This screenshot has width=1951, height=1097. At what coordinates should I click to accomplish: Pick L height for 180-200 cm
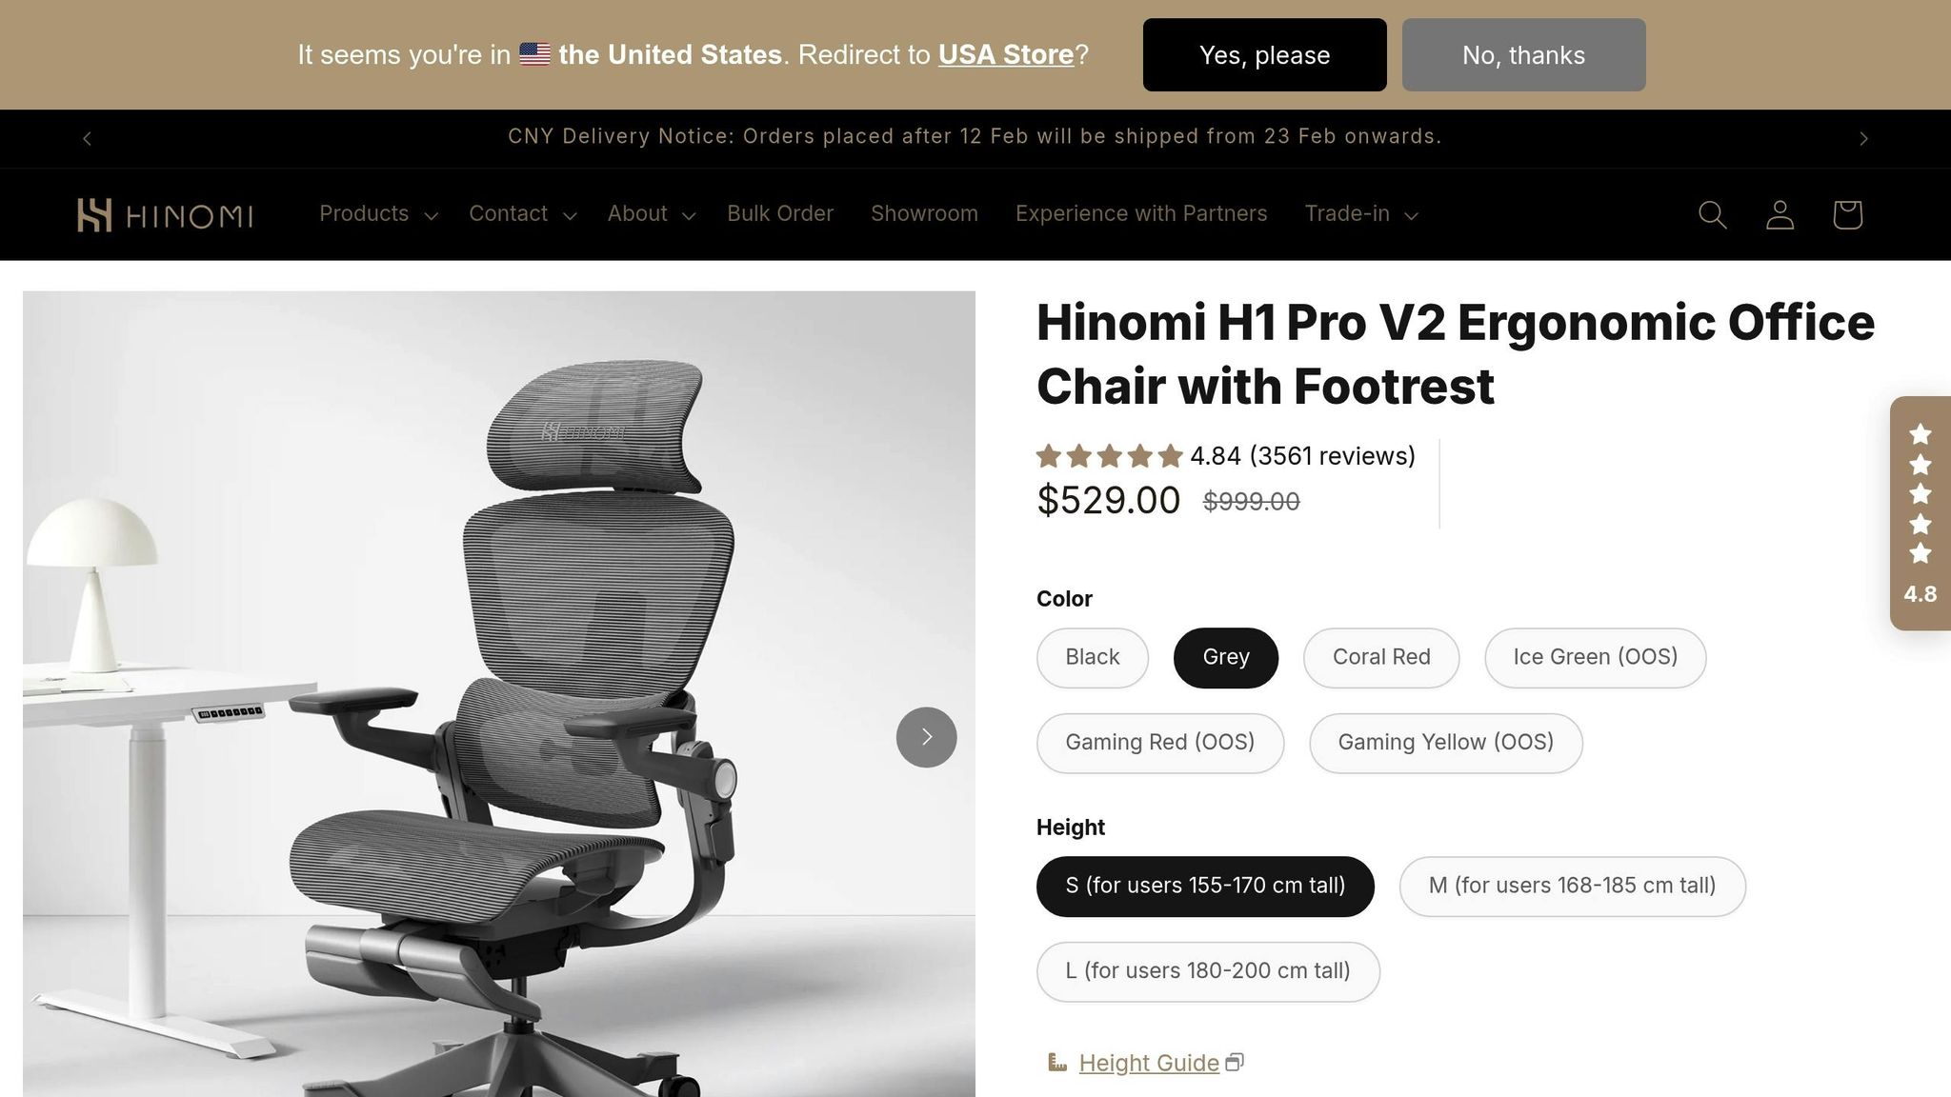pos(1207,971)
